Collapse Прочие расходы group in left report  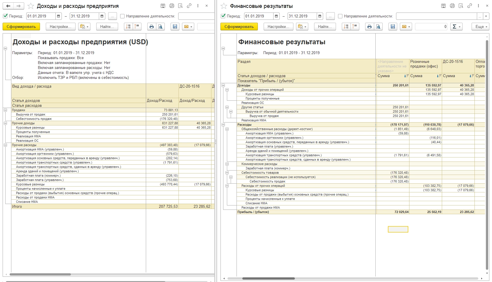pos(5,145)
